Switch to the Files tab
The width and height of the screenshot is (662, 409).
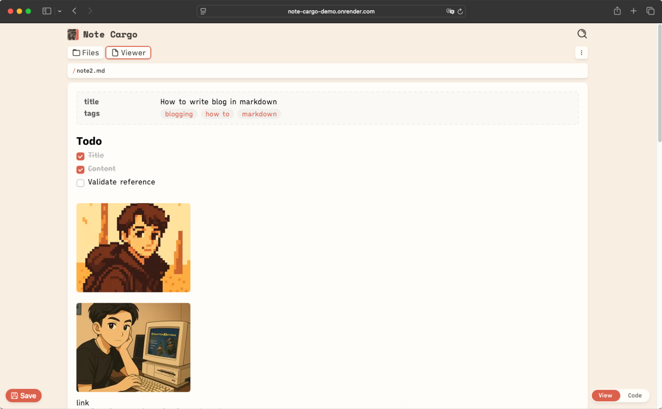[x=86, y=53]
